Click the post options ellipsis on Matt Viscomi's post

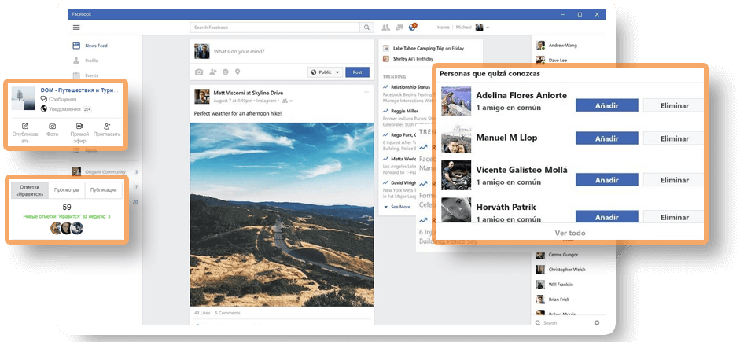coord(366,92)
